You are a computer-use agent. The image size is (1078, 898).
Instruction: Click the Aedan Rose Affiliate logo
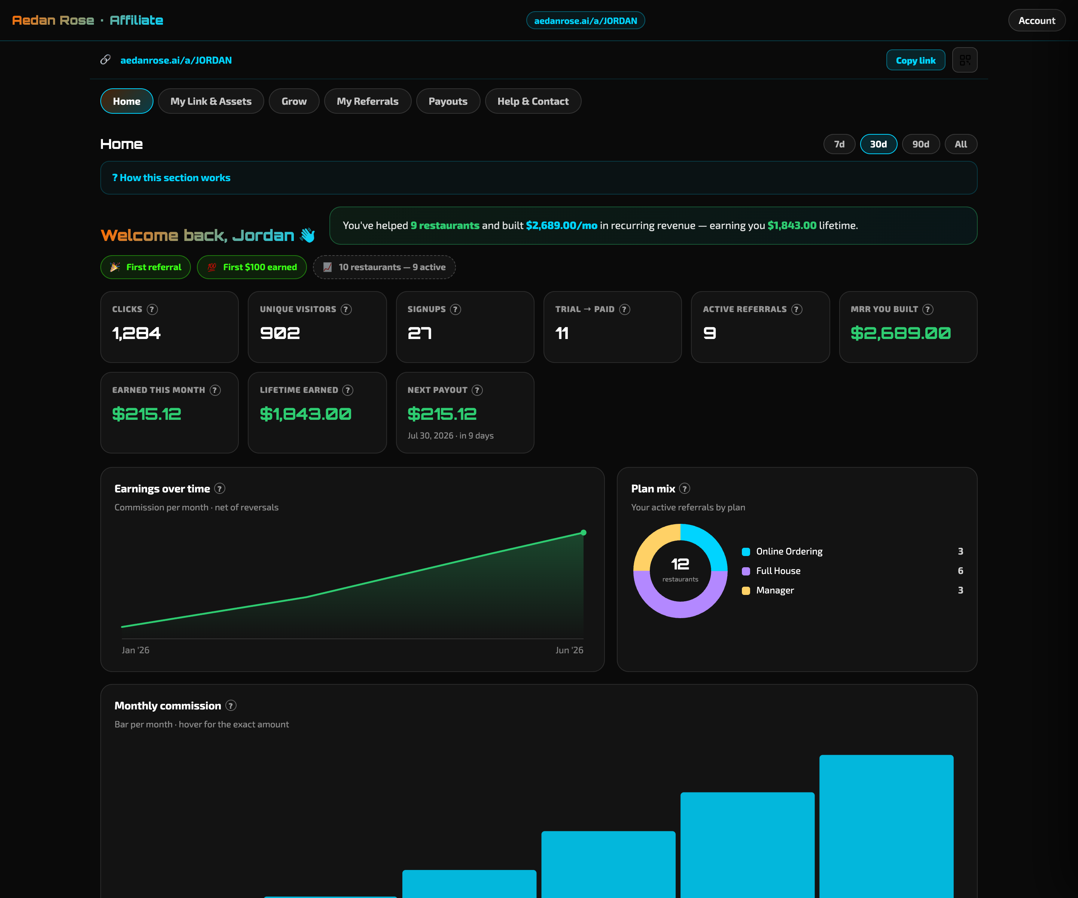tap(87, 20)
